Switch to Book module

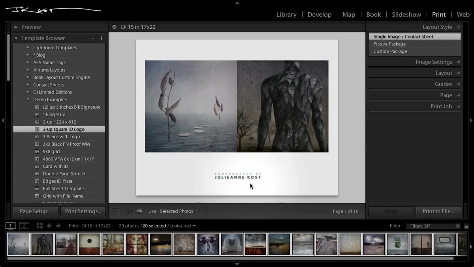[374, 15]
